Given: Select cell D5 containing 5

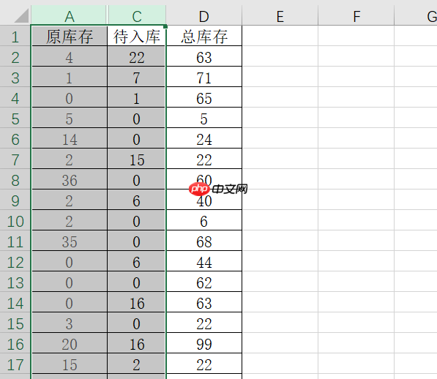Looking at the screenshot, I should coord(204,118).
